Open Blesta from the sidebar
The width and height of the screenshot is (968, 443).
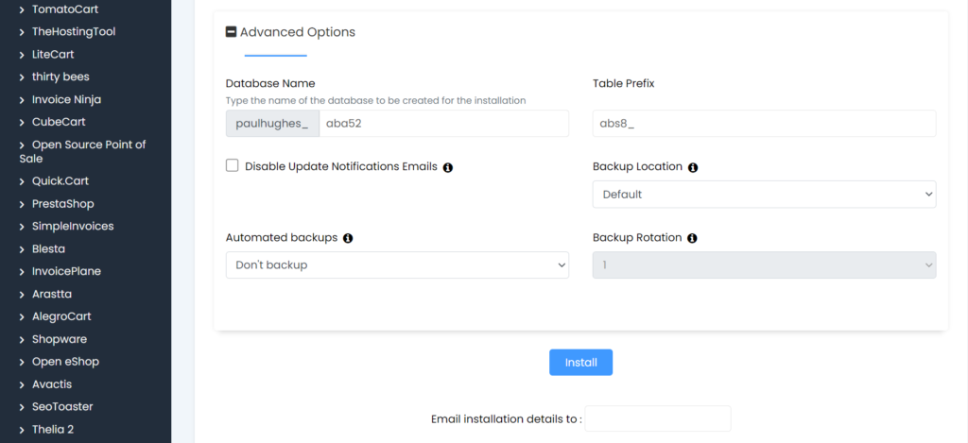point(48,248)
